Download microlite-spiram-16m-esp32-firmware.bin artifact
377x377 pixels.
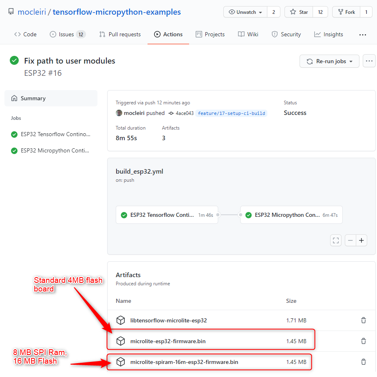click(x=184, y=362)
